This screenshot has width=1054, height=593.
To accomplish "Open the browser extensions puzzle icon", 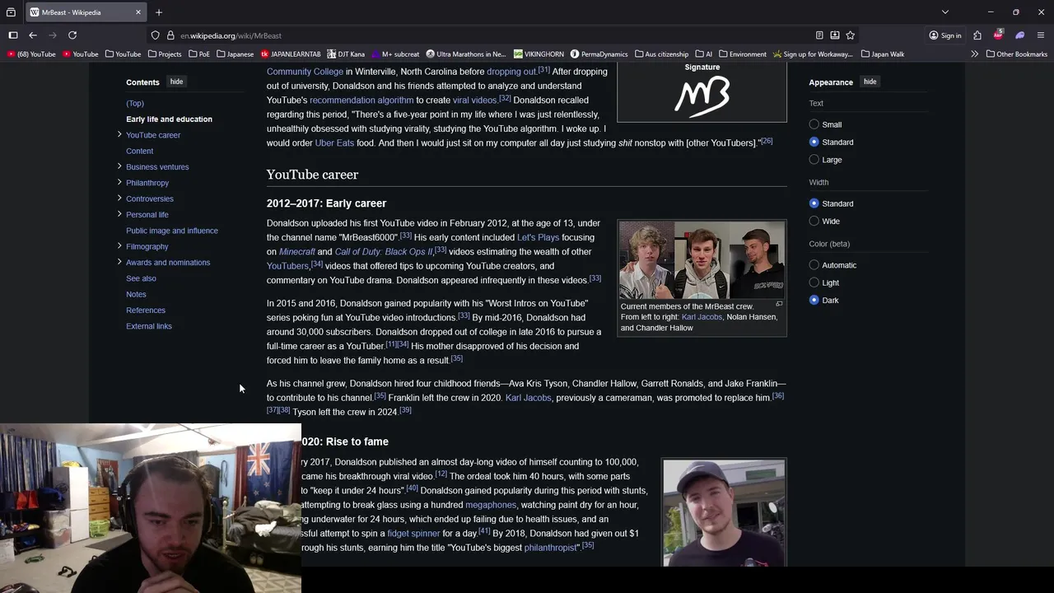I will pos(977,35).
